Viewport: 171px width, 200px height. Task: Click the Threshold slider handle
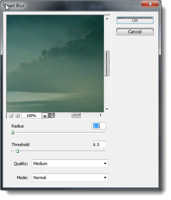pos(18,151)
